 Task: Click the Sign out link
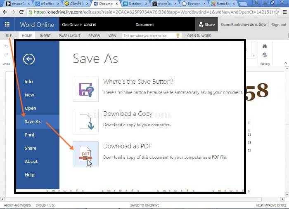click(x=279, y=25)
